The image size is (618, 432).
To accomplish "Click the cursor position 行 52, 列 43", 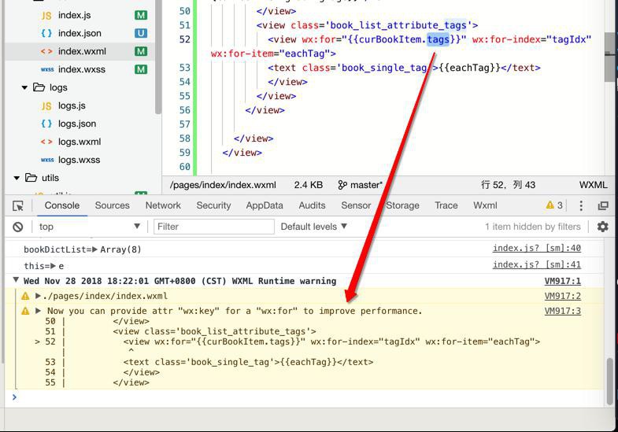I will 508,185.
